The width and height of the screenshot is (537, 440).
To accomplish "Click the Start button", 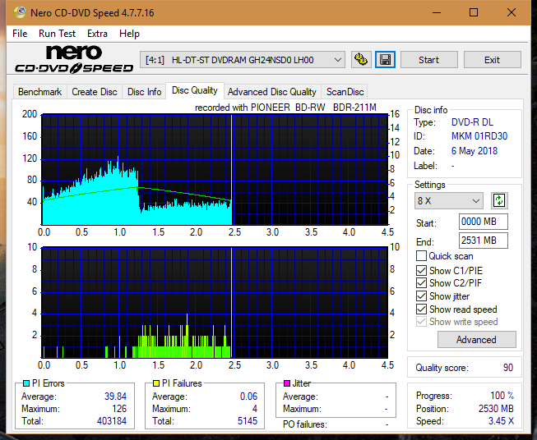I will pyautogui.click(x=428, y=60).
